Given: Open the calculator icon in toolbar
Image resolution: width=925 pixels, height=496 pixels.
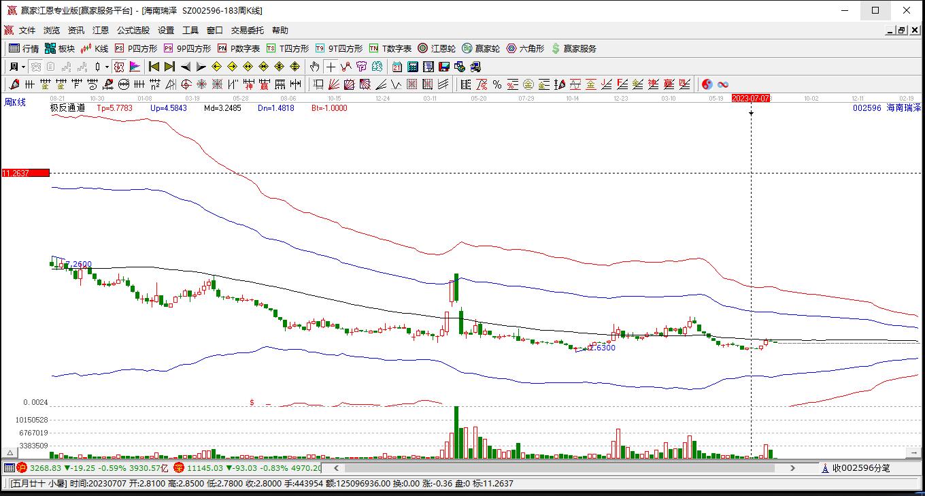Looking at the screenshot, I should pyautogui.click(x=413, y=67).
